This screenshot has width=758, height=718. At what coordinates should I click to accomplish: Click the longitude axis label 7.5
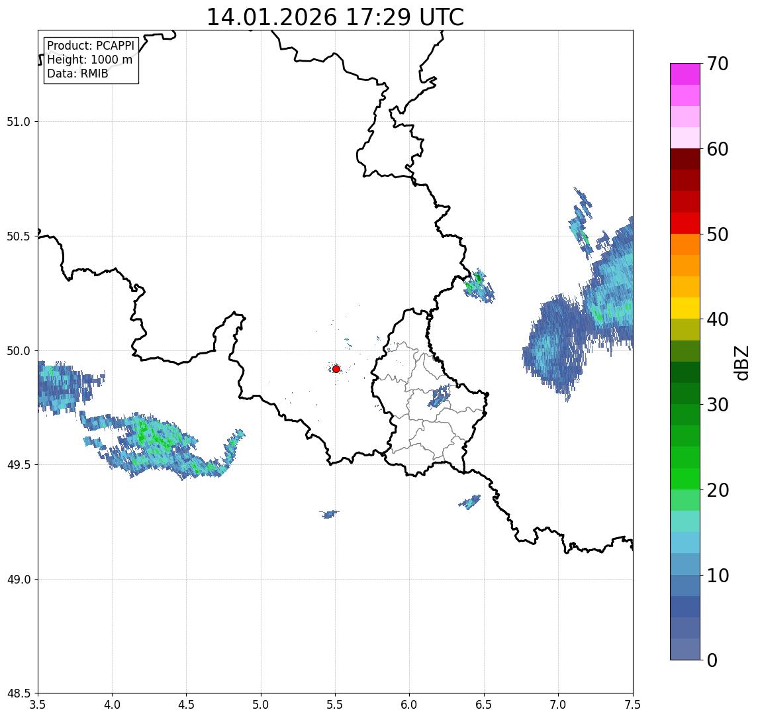coord(633,705)
